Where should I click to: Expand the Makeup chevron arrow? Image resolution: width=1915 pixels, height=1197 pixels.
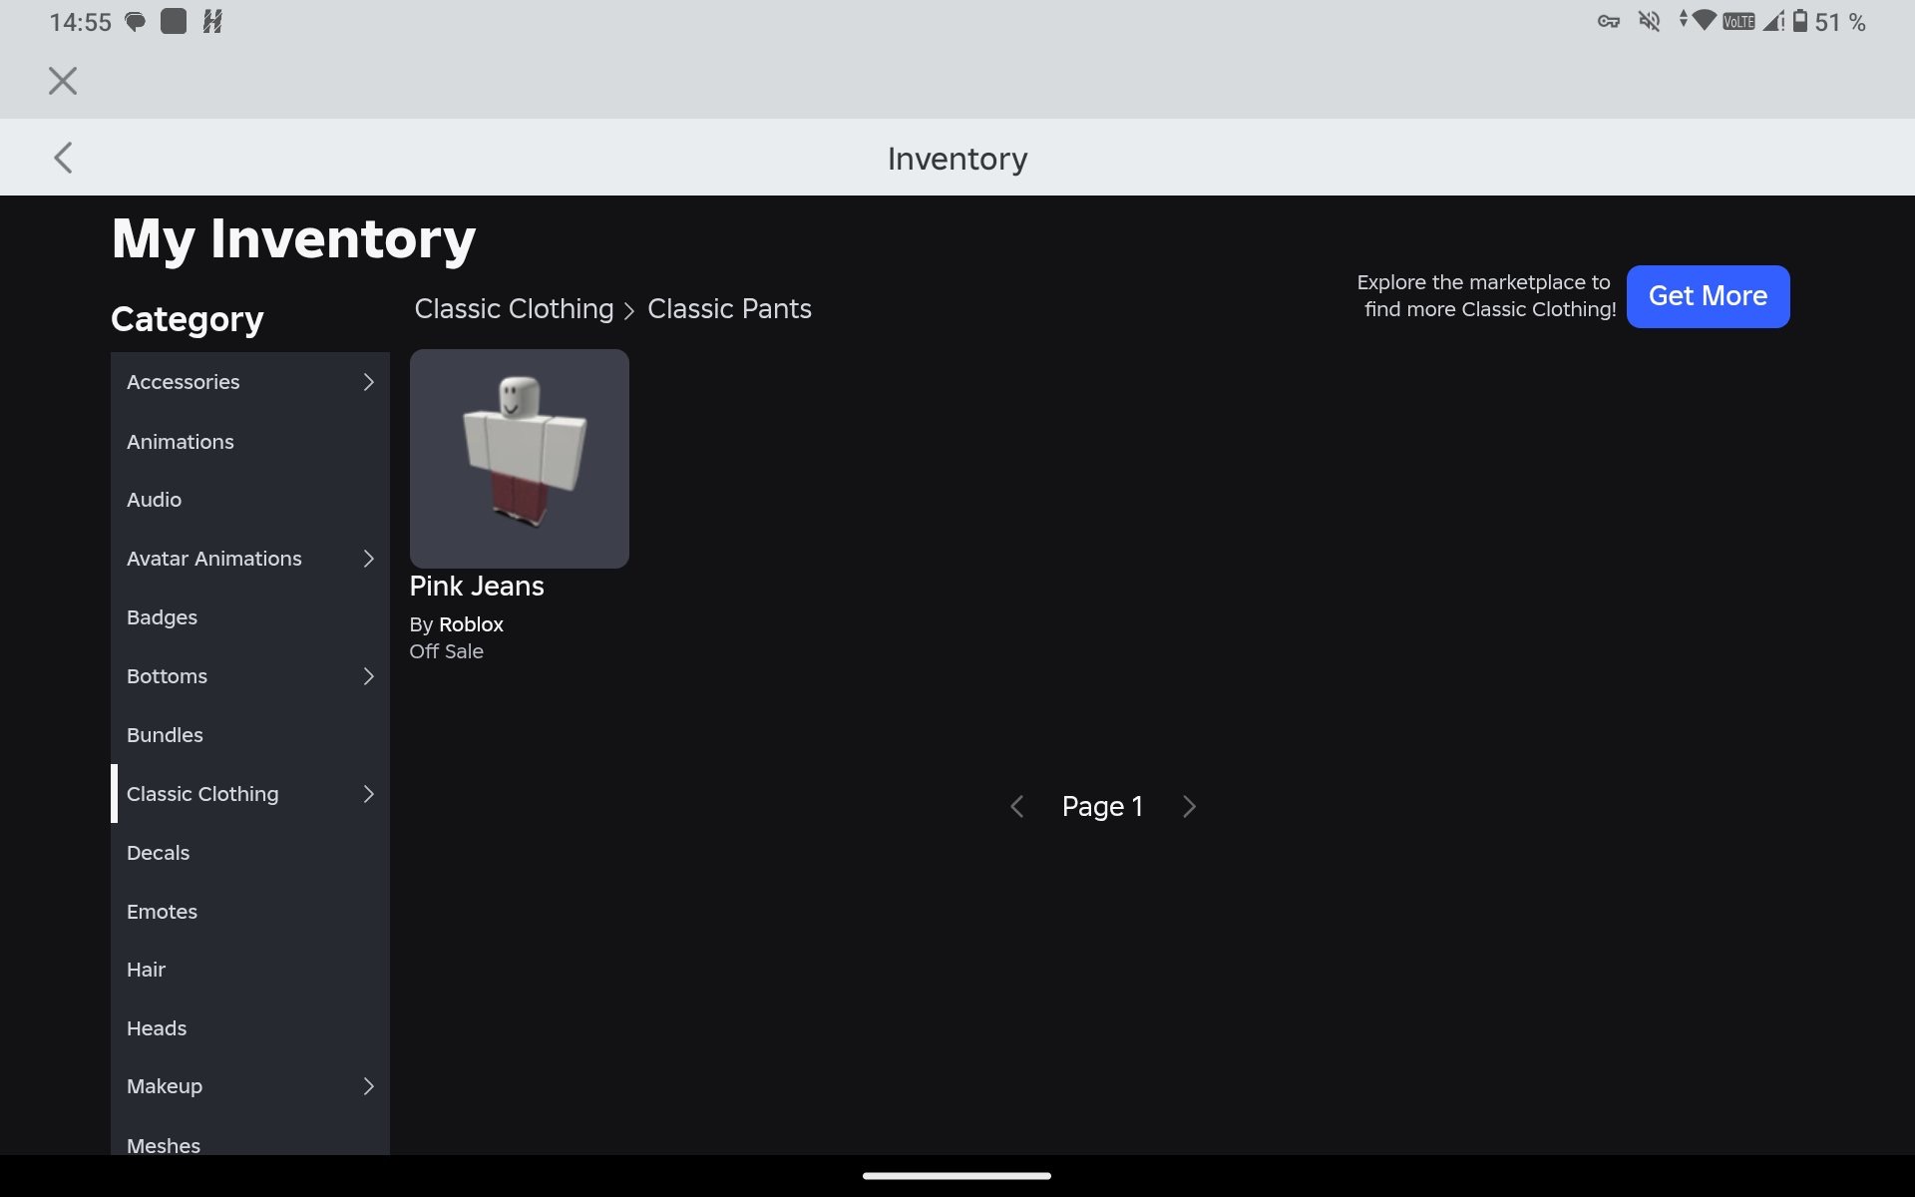[368, 1086]
